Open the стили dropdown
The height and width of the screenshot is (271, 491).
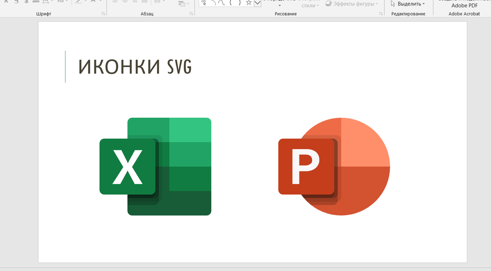311,6
